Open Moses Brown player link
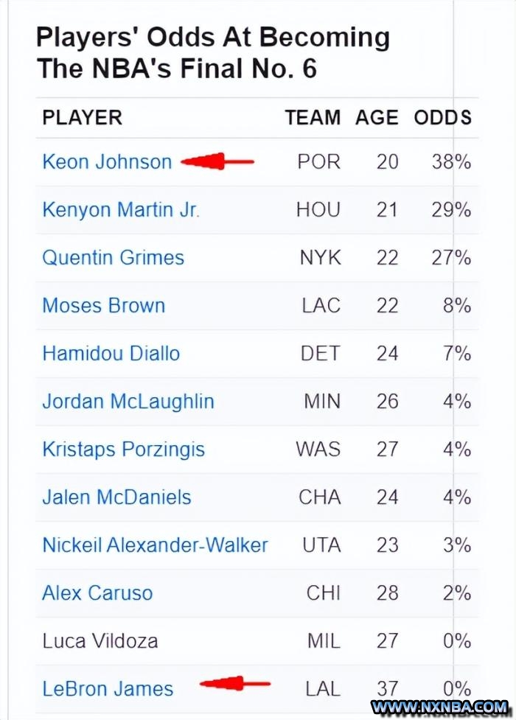Image resolution: width=516 pixels, height=720 pixels. [104, 306]
